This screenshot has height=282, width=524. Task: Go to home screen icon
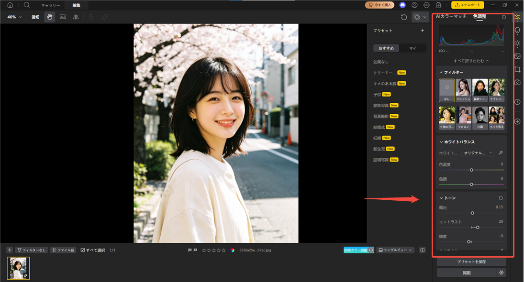[x=11, y=5]
